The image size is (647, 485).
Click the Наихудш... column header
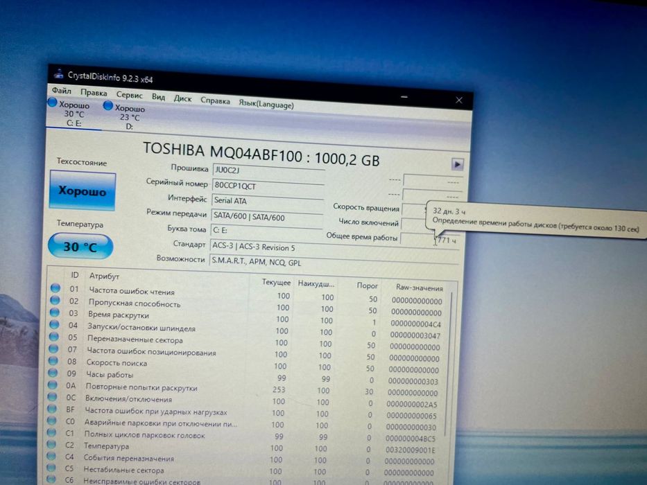(x=316, y=284)
